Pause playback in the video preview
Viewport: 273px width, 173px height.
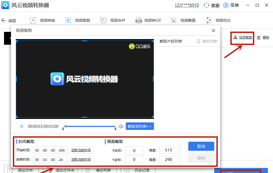point(22,126)
